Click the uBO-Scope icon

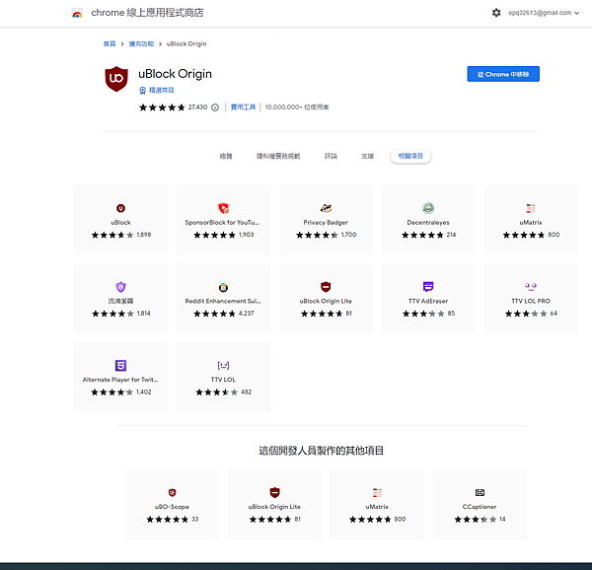(x=172, y=493)
